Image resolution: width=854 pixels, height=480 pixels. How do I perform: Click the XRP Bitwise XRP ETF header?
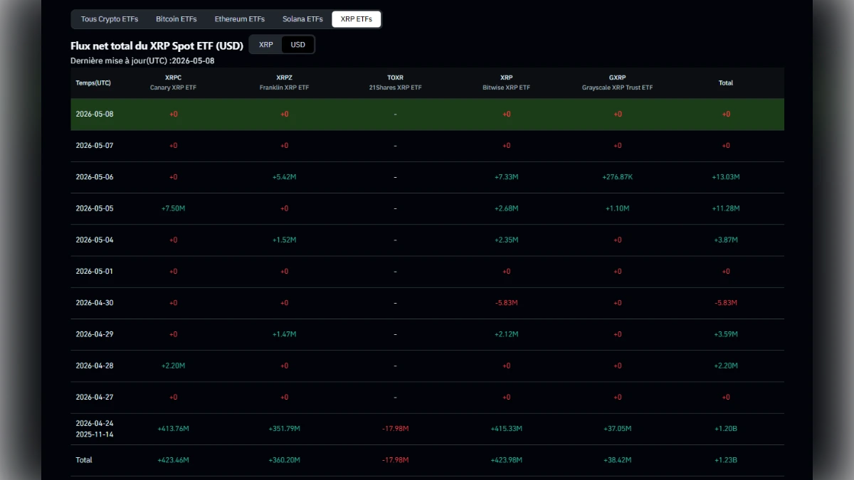tap(506, 82)
